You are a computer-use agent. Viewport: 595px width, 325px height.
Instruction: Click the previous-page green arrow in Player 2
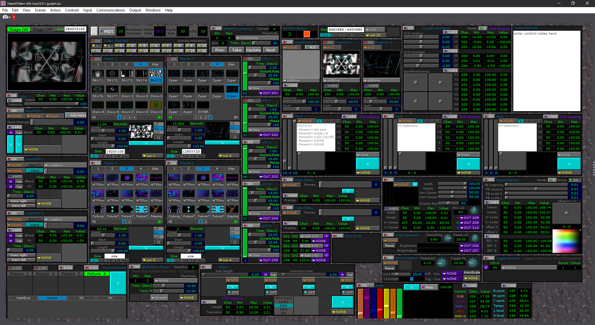(170, 117)
